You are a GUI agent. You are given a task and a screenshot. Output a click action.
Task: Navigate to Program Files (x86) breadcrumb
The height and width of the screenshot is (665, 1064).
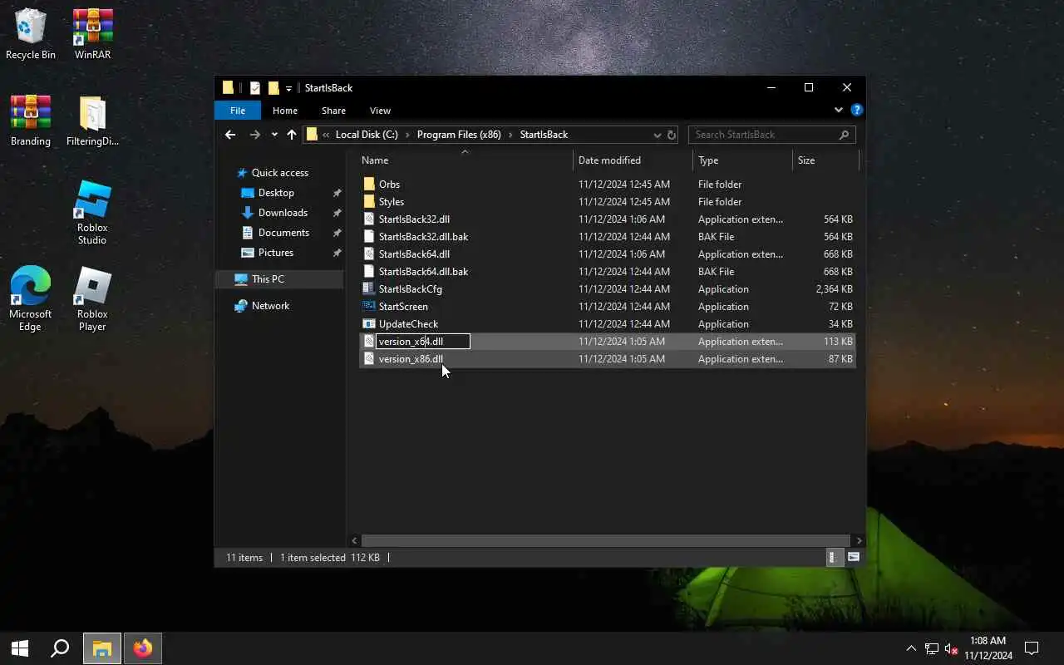pyautogui.click(x=459, y=135)
